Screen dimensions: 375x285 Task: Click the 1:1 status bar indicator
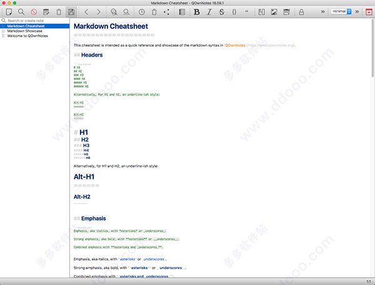click(369, 282)
